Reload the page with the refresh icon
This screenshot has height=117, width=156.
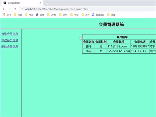pos(15,9)
